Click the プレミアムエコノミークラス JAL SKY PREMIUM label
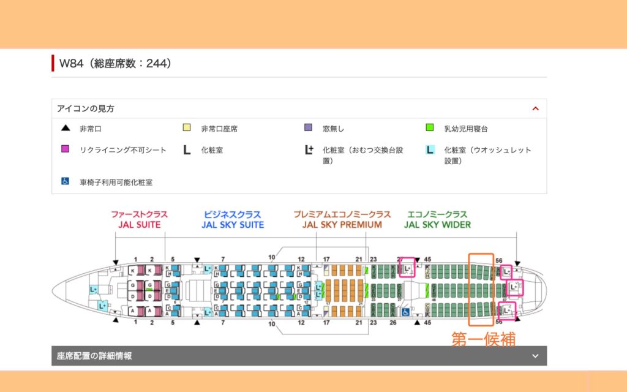 [342, 219]
